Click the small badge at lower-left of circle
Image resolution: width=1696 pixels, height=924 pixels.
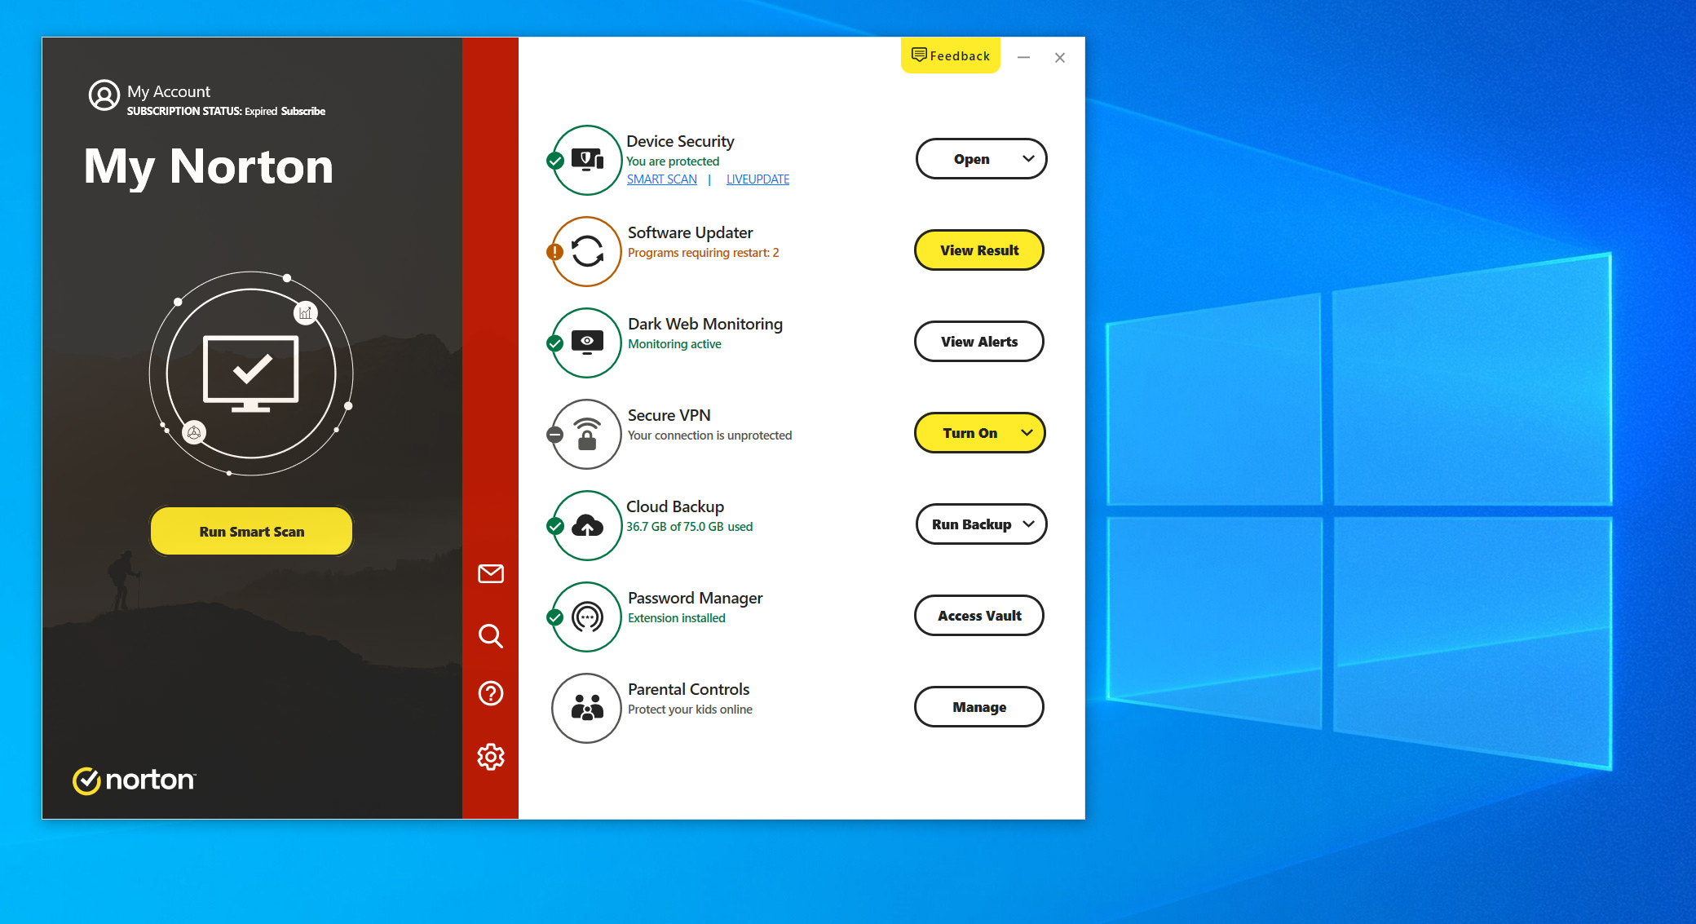click(x=194, y=433)
